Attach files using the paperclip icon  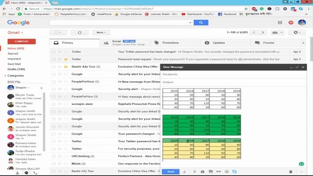[x=195, y=172]
